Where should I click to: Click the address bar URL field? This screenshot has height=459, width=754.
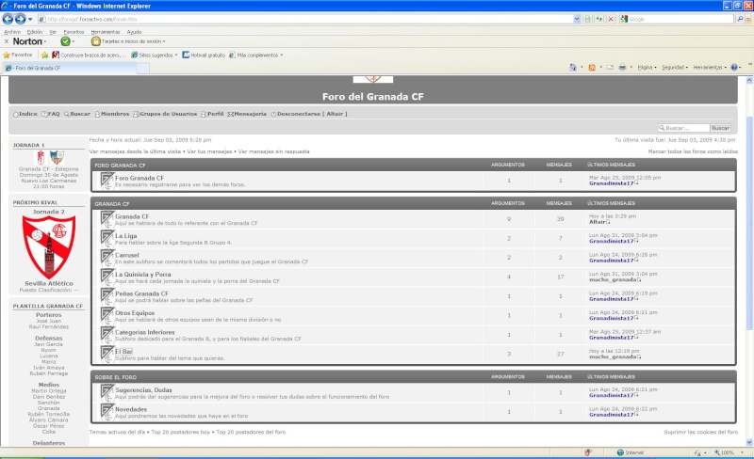click(305, 19)
